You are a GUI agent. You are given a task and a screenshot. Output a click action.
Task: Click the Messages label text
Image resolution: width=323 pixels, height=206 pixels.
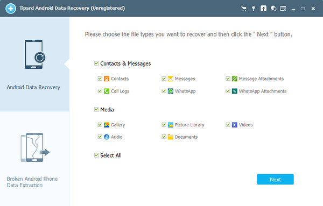pyautogui.click(x=185, y=79)
